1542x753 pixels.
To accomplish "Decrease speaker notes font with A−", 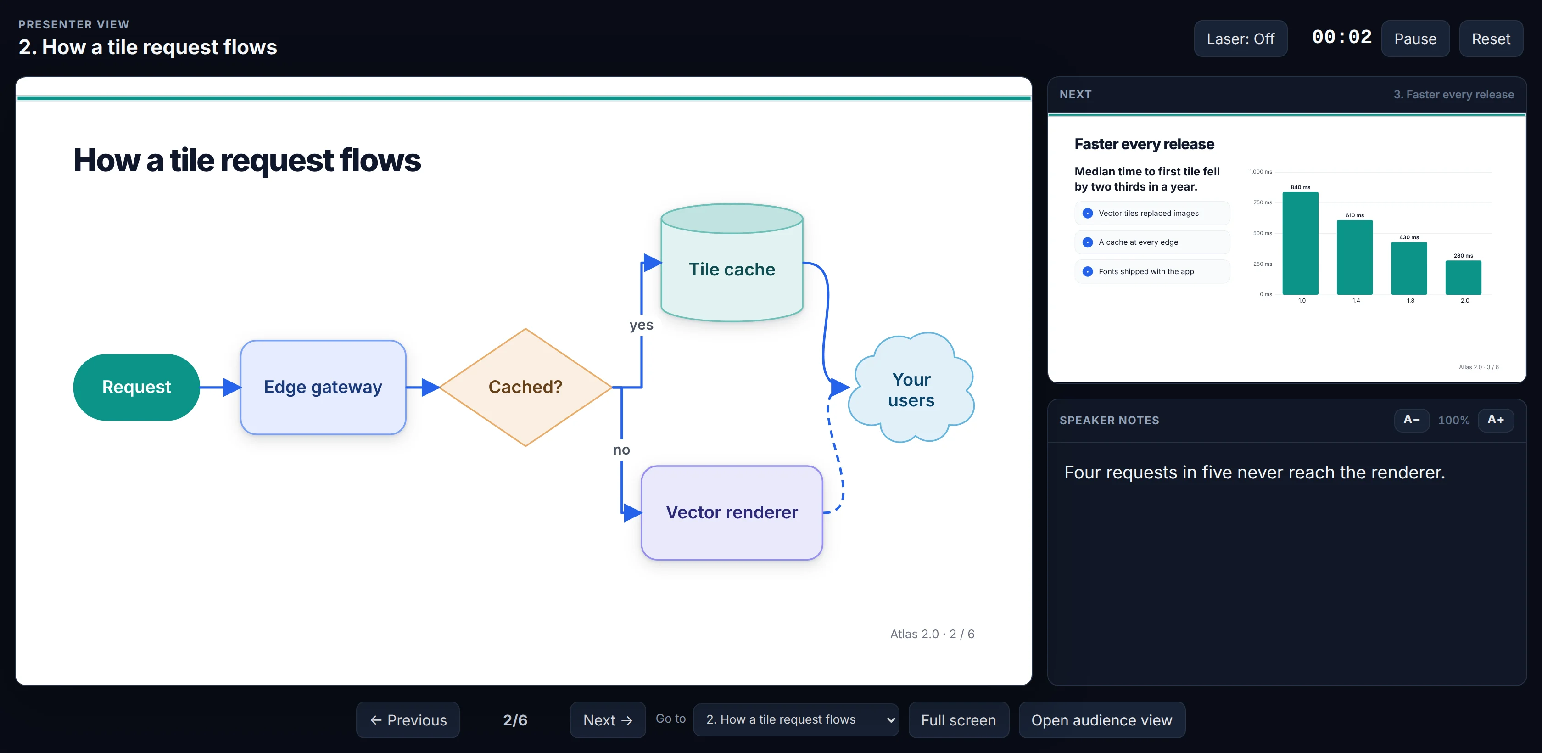I will [1412, 420].
